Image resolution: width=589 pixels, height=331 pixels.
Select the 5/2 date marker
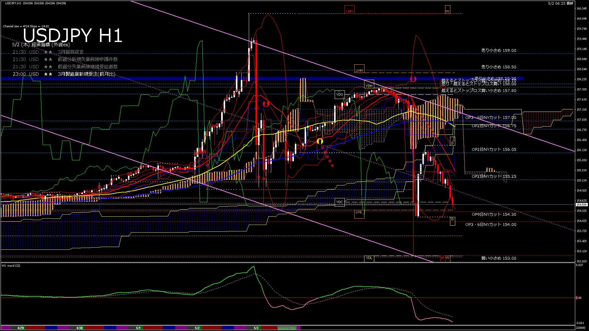[197, 328]
